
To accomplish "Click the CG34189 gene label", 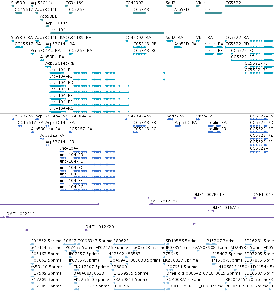I will 74,3.
